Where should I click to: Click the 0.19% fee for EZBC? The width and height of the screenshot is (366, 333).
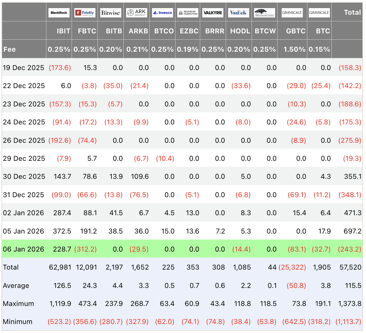(188, 49)
